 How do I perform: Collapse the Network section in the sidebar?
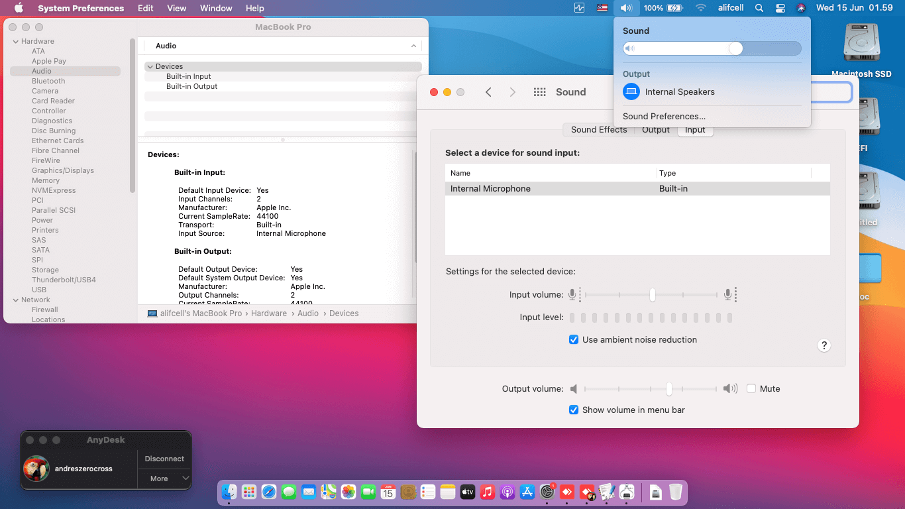(x=15, y=300)
